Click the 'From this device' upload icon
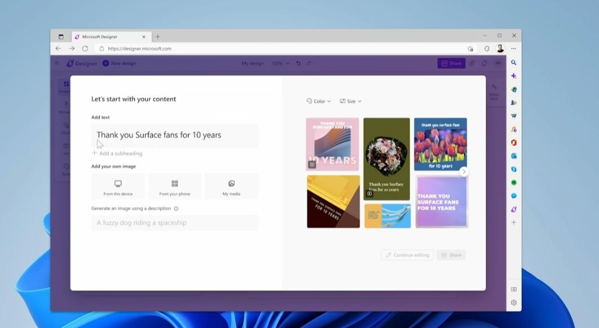The width and height of the screenshot is (599, 328). click(x=118, y=184)
